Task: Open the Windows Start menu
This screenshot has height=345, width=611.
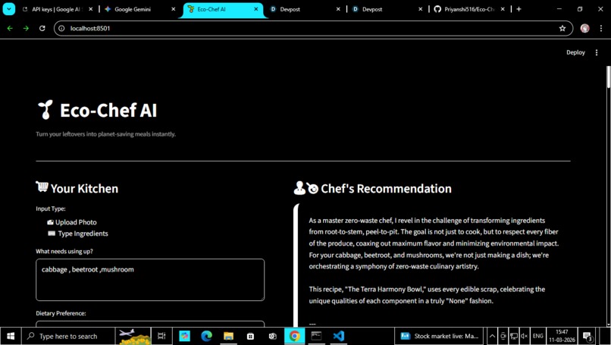Action: (11, 336)
